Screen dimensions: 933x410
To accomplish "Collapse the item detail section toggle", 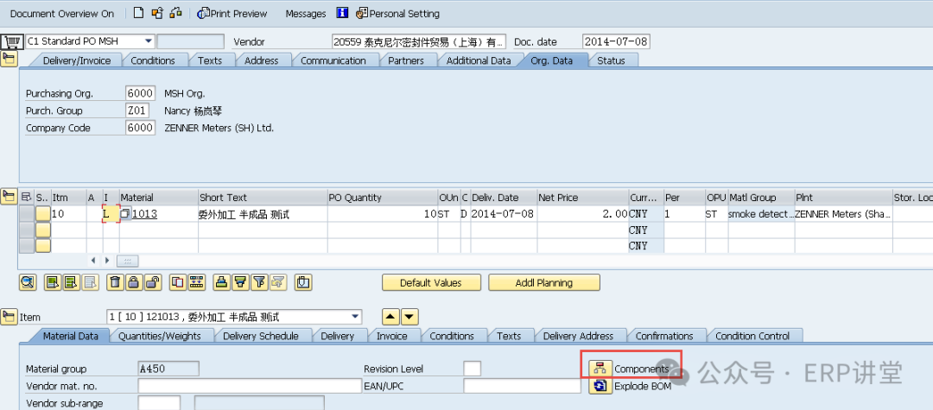I will coord(9,317).
